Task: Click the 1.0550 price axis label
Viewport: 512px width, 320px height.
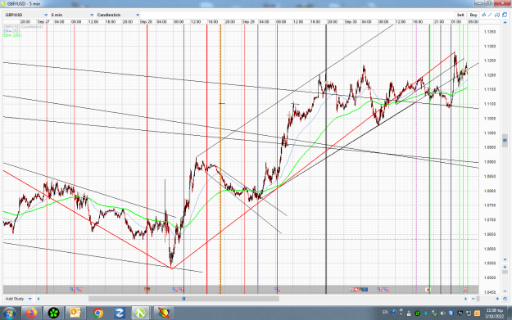Action: click(490, 264)
